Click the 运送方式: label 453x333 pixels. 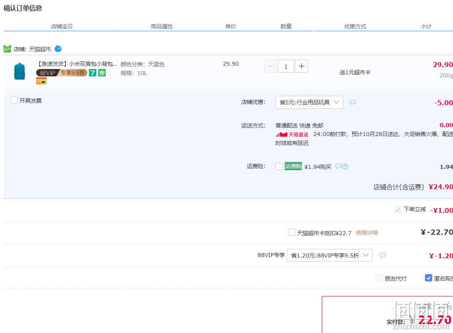click(x=254, y=125)
